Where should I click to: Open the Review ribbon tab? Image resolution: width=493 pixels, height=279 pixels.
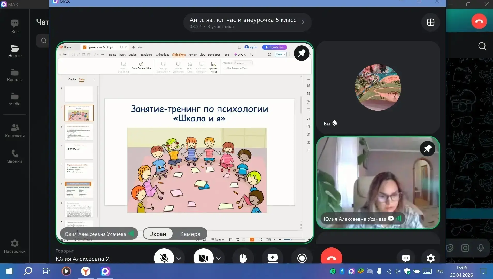(x=192, y=55)
